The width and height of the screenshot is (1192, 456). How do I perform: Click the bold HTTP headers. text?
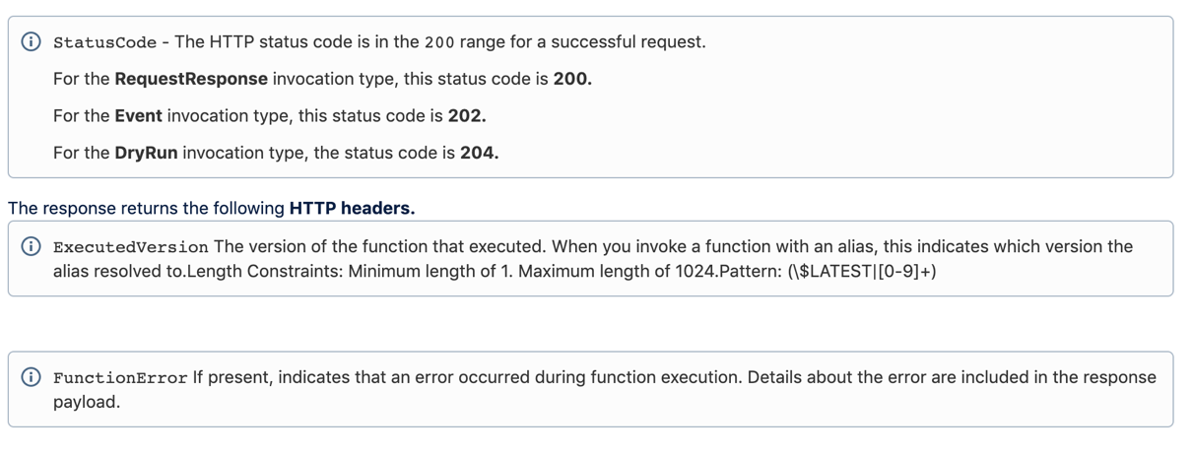[352, 208]
